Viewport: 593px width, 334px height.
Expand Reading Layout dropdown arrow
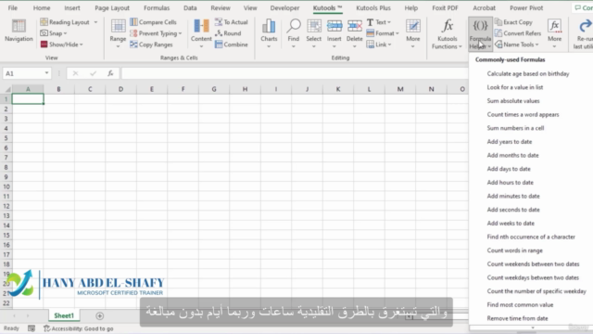(x=95, y=22)
